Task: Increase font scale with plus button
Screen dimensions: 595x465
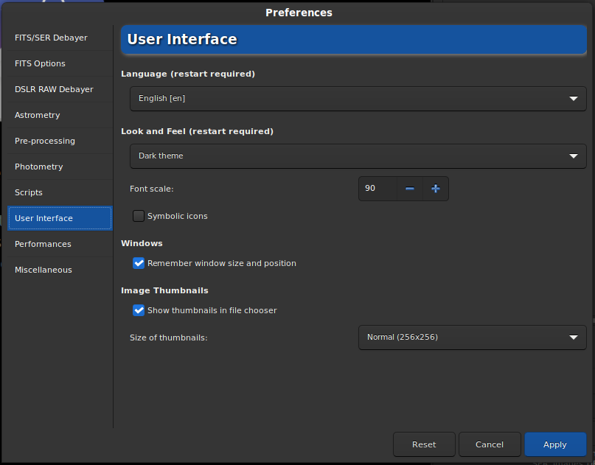Action: pos(436,189)
